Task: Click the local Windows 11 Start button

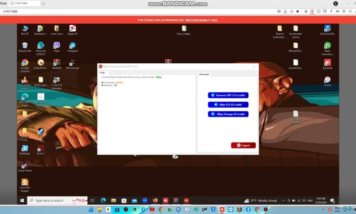Action: (91, 210)
